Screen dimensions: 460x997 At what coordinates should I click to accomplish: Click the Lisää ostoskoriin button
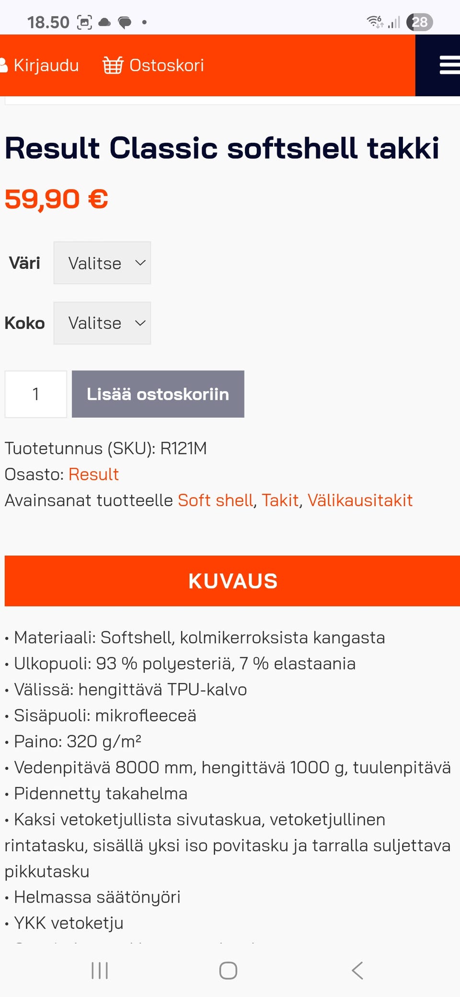(x=158, y=394)
